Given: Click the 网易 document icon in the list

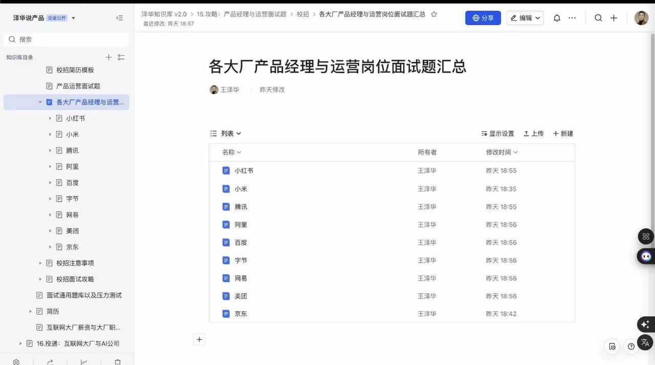Looking at the screenshot, I should (x=226, y=278).
